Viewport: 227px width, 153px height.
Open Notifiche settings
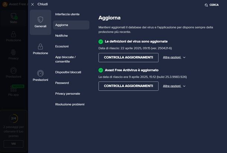pos(61,36)
